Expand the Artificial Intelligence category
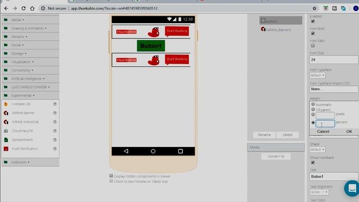This screenshot has width=359, height=202. pos(30,79)
